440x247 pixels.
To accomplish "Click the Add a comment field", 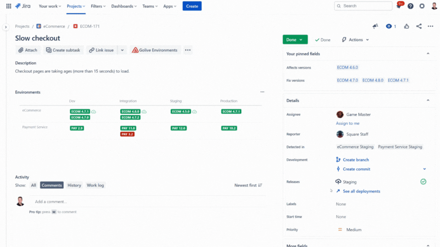I will click(x=147, y=202).
